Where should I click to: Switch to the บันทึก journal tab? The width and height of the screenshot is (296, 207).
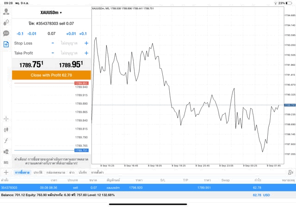(x=83, y=172)
